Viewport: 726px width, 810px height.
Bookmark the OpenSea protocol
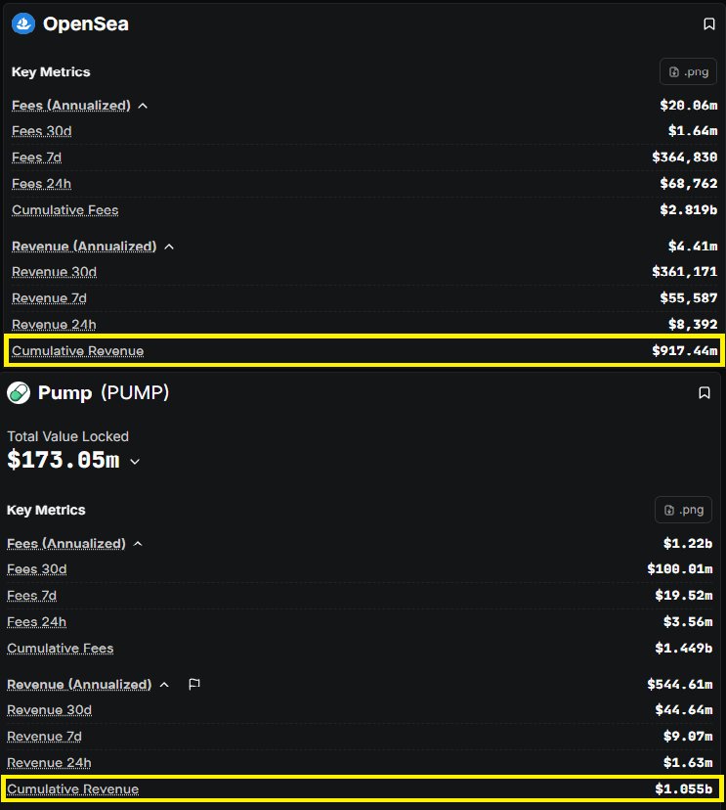[709, 24]
